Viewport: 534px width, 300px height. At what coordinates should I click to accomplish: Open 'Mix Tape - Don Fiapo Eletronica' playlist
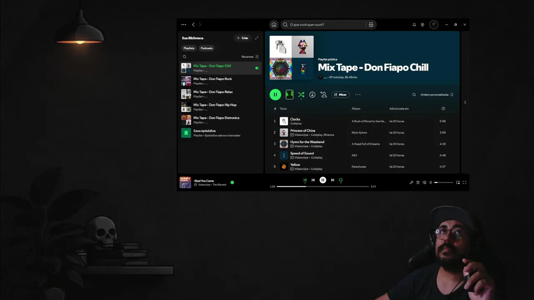(x=221, y=120)
